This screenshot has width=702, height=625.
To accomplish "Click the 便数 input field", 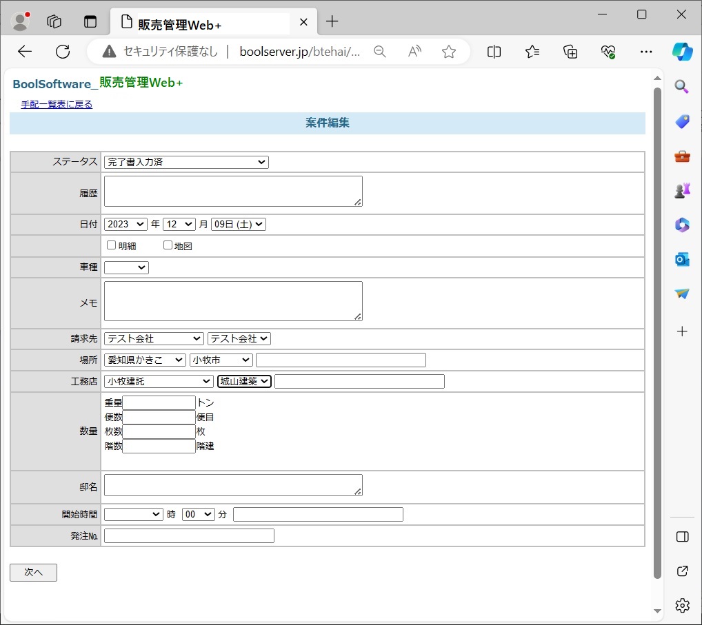I will coord(159,417).
